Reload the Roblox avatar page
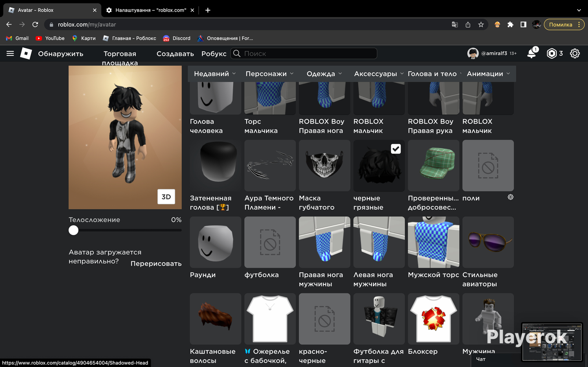 click(x=35, y=25)
